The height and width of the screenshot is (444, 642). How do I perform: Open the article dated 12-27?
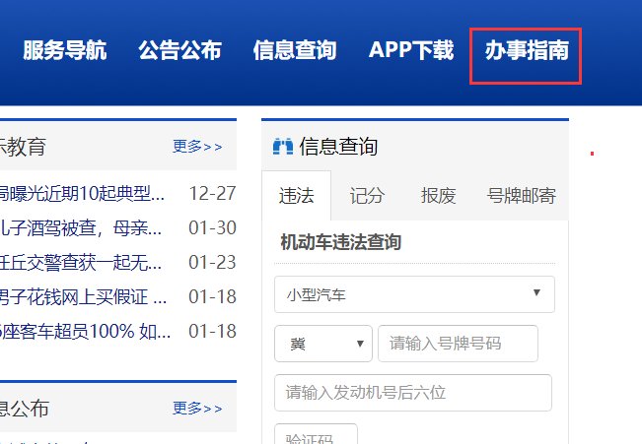pos(82,193)
